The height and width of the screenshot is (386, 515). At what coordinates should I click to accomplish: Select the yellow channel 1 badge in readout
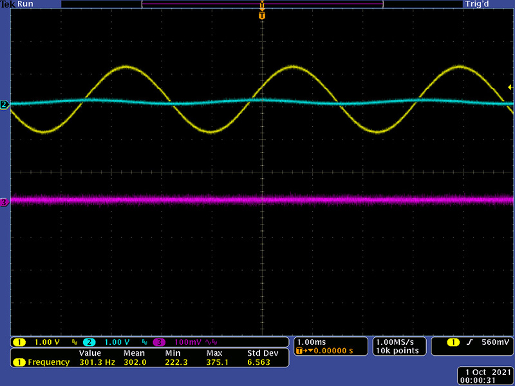point(19,342)
